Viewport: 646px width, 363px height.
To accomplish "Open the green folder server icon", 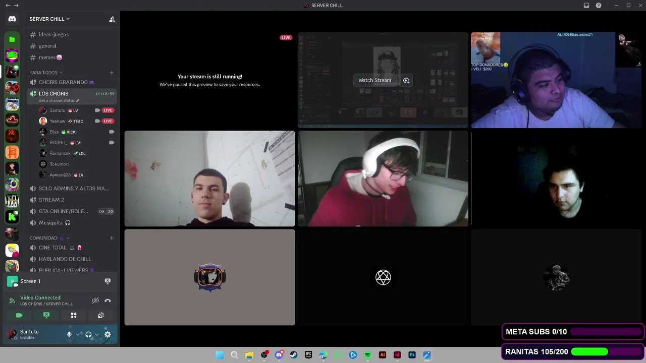I will [x=12, y=39].
